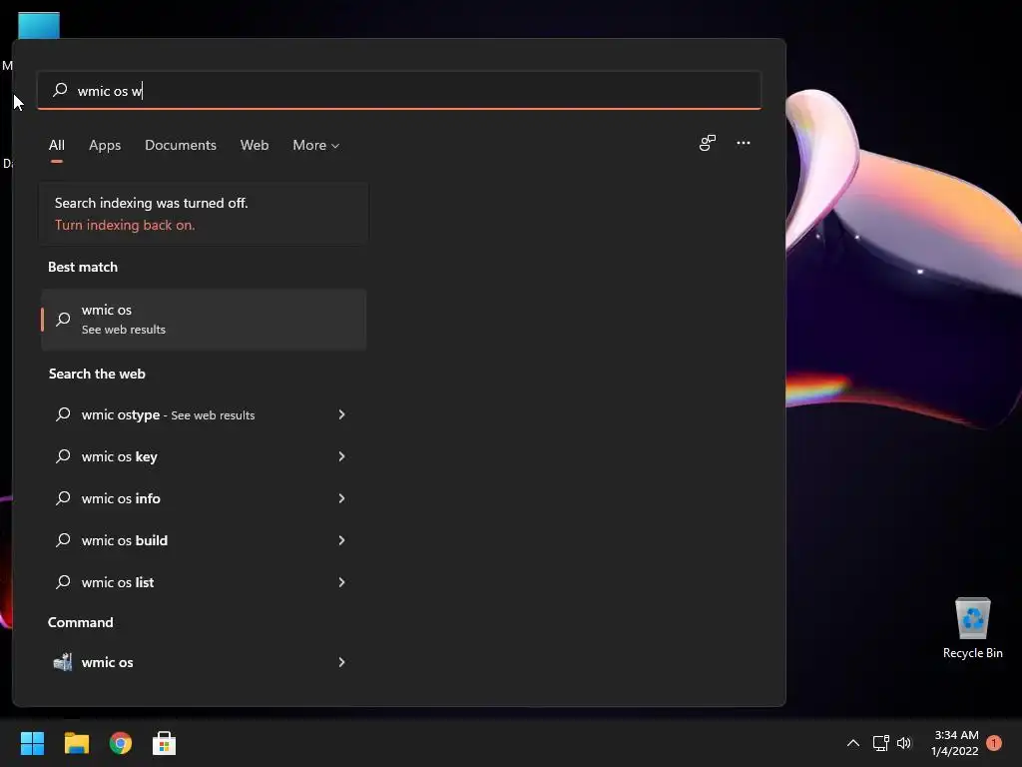This screenshot has width=1022, height=767.
Task: Select Recycle Bin desktop icon
Action: click(972, 628)
